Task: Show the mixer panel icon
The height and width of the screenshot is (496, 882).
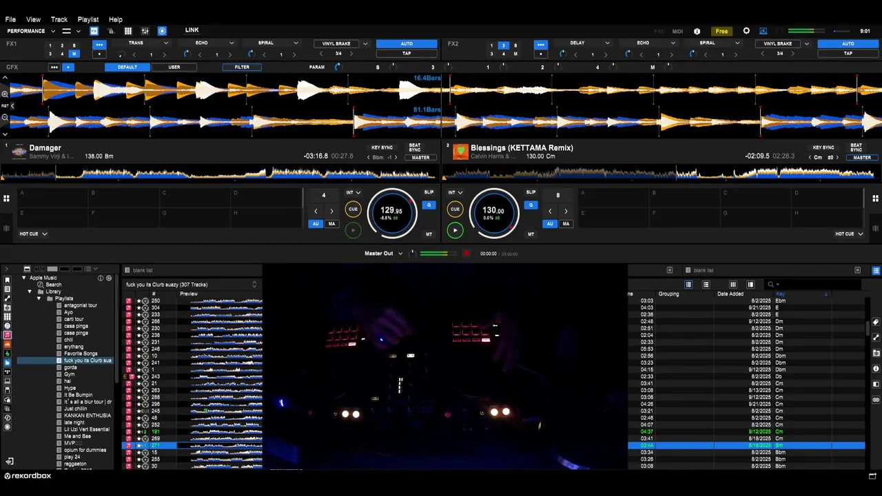Action: (x=145, y=31)
